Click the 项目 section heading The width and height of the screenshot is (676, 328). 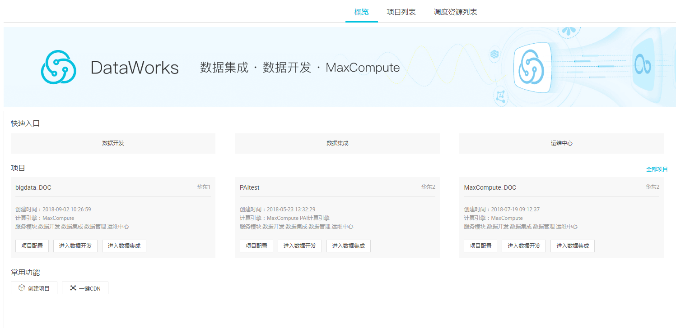pyautogui.click(x=18, y=168)
